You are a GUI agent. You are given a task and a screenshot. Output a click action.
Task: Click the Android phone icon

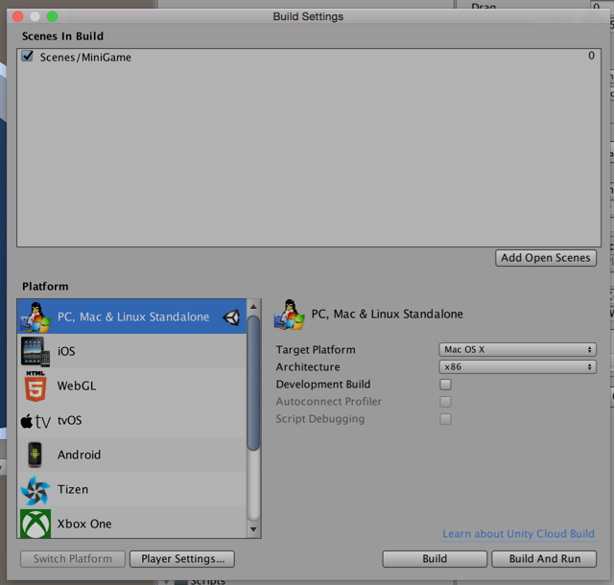click(x=35, y=455)
